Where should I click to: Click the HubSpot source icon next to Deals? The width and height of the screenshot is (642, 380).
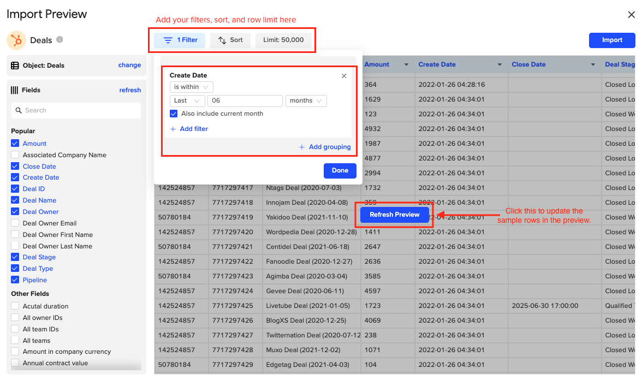click(x=16, y=40)
